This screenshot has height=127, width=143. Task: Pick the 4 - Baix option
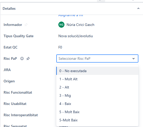(97, 104)
